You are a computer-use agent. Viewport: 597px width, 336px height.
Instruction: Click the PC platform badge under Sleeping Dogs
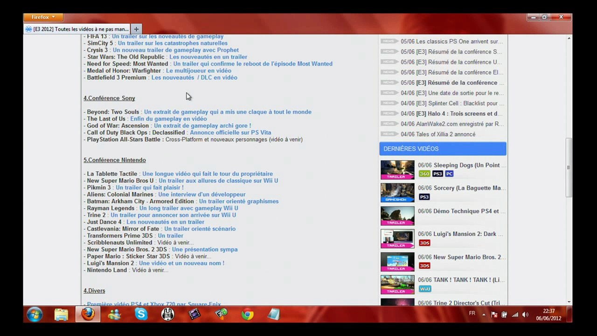pos(449,174)
